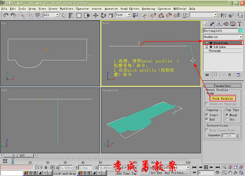The width and height of the screenshot is (245, 176).
Task: Toggle the Percent Snap icon
Action: point(169,15)
